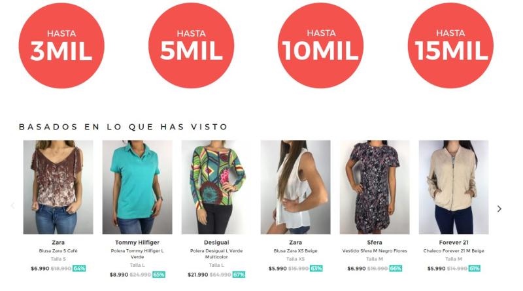Open the HASTA 3MIL price circle
This screenshot has height=291, width=523.
61,46
